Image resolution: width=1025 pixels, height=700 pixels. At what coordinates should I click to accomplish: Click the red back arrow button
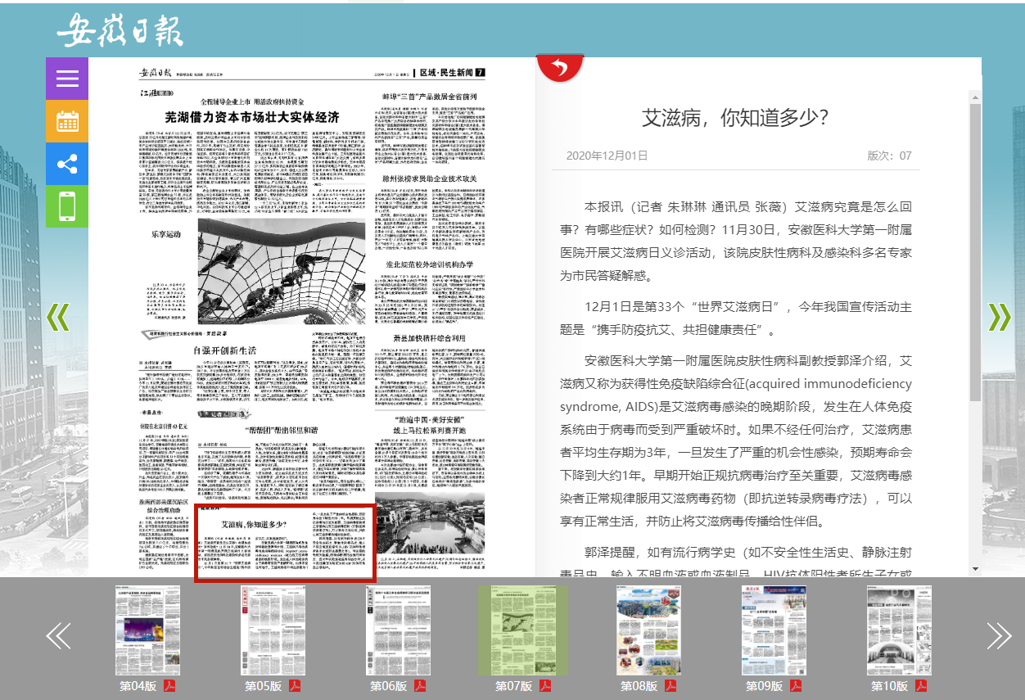(559, 68)
